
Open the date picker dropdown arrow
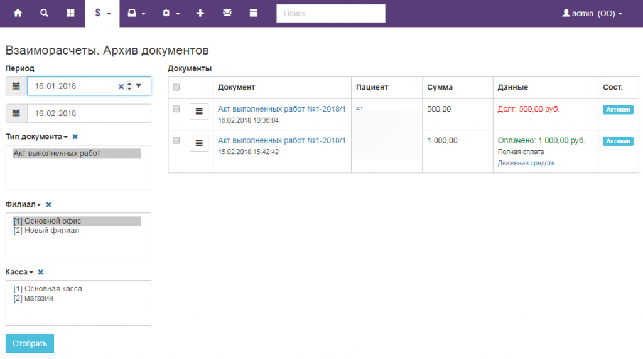click(x=139, y=86)
